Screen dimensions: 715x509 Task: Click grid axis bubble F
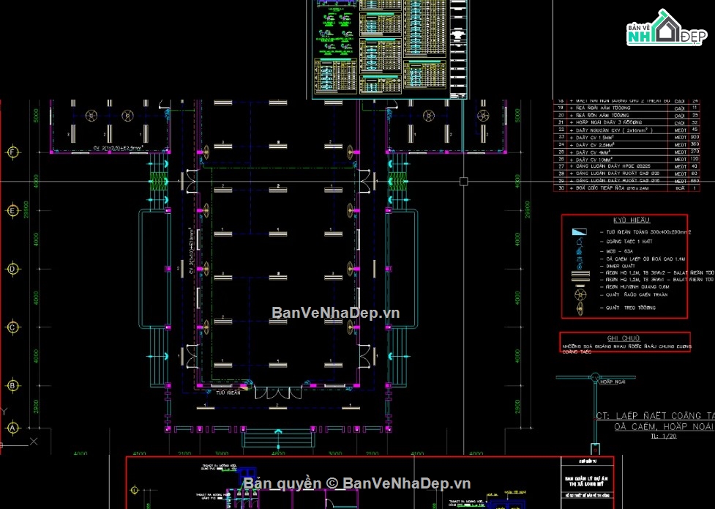(12, 152)
